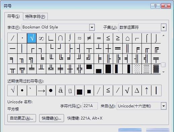Click the character code field 221A
The height and width of the screenshot is (132, 174).
(x=90, y=106)
